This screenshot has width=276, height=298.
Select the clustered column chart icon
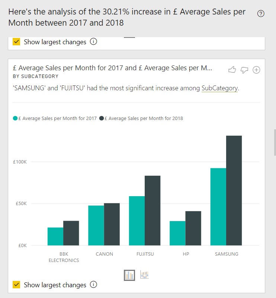129,275
